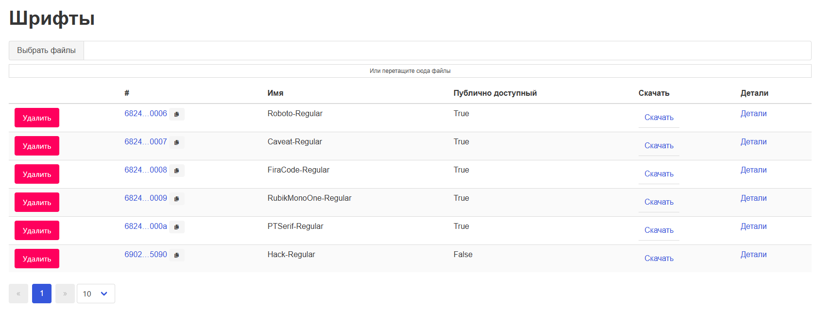This screenshot has width=815, height=313.
Task: Click the file drop zone area
Action: 410,71
